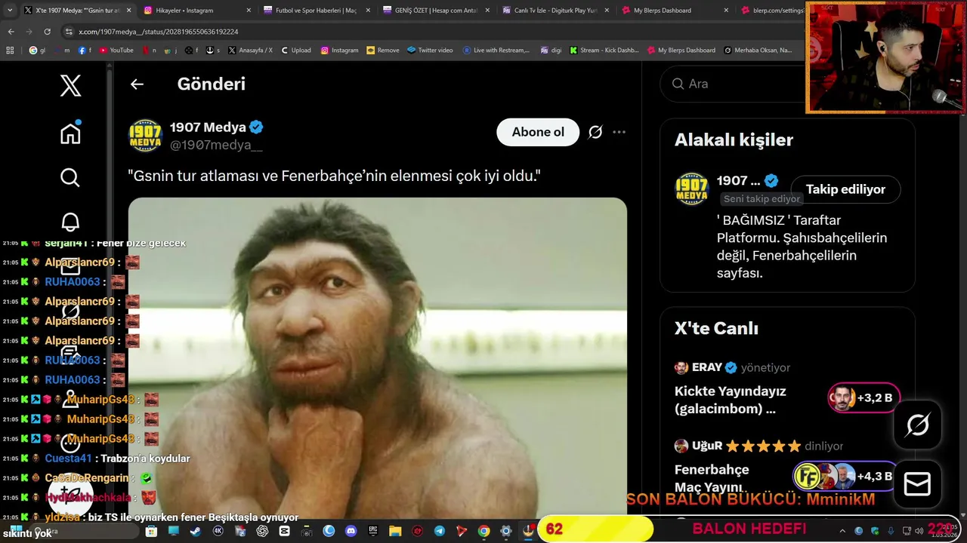The width and height of the screenshot is (967, 543).
Task: Open the floating messages envelope icon
Action: (x=917, y=484)
